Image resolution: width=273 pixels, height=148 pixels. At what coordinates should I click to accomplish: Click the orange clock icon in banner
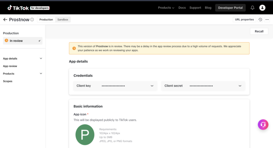74,48
